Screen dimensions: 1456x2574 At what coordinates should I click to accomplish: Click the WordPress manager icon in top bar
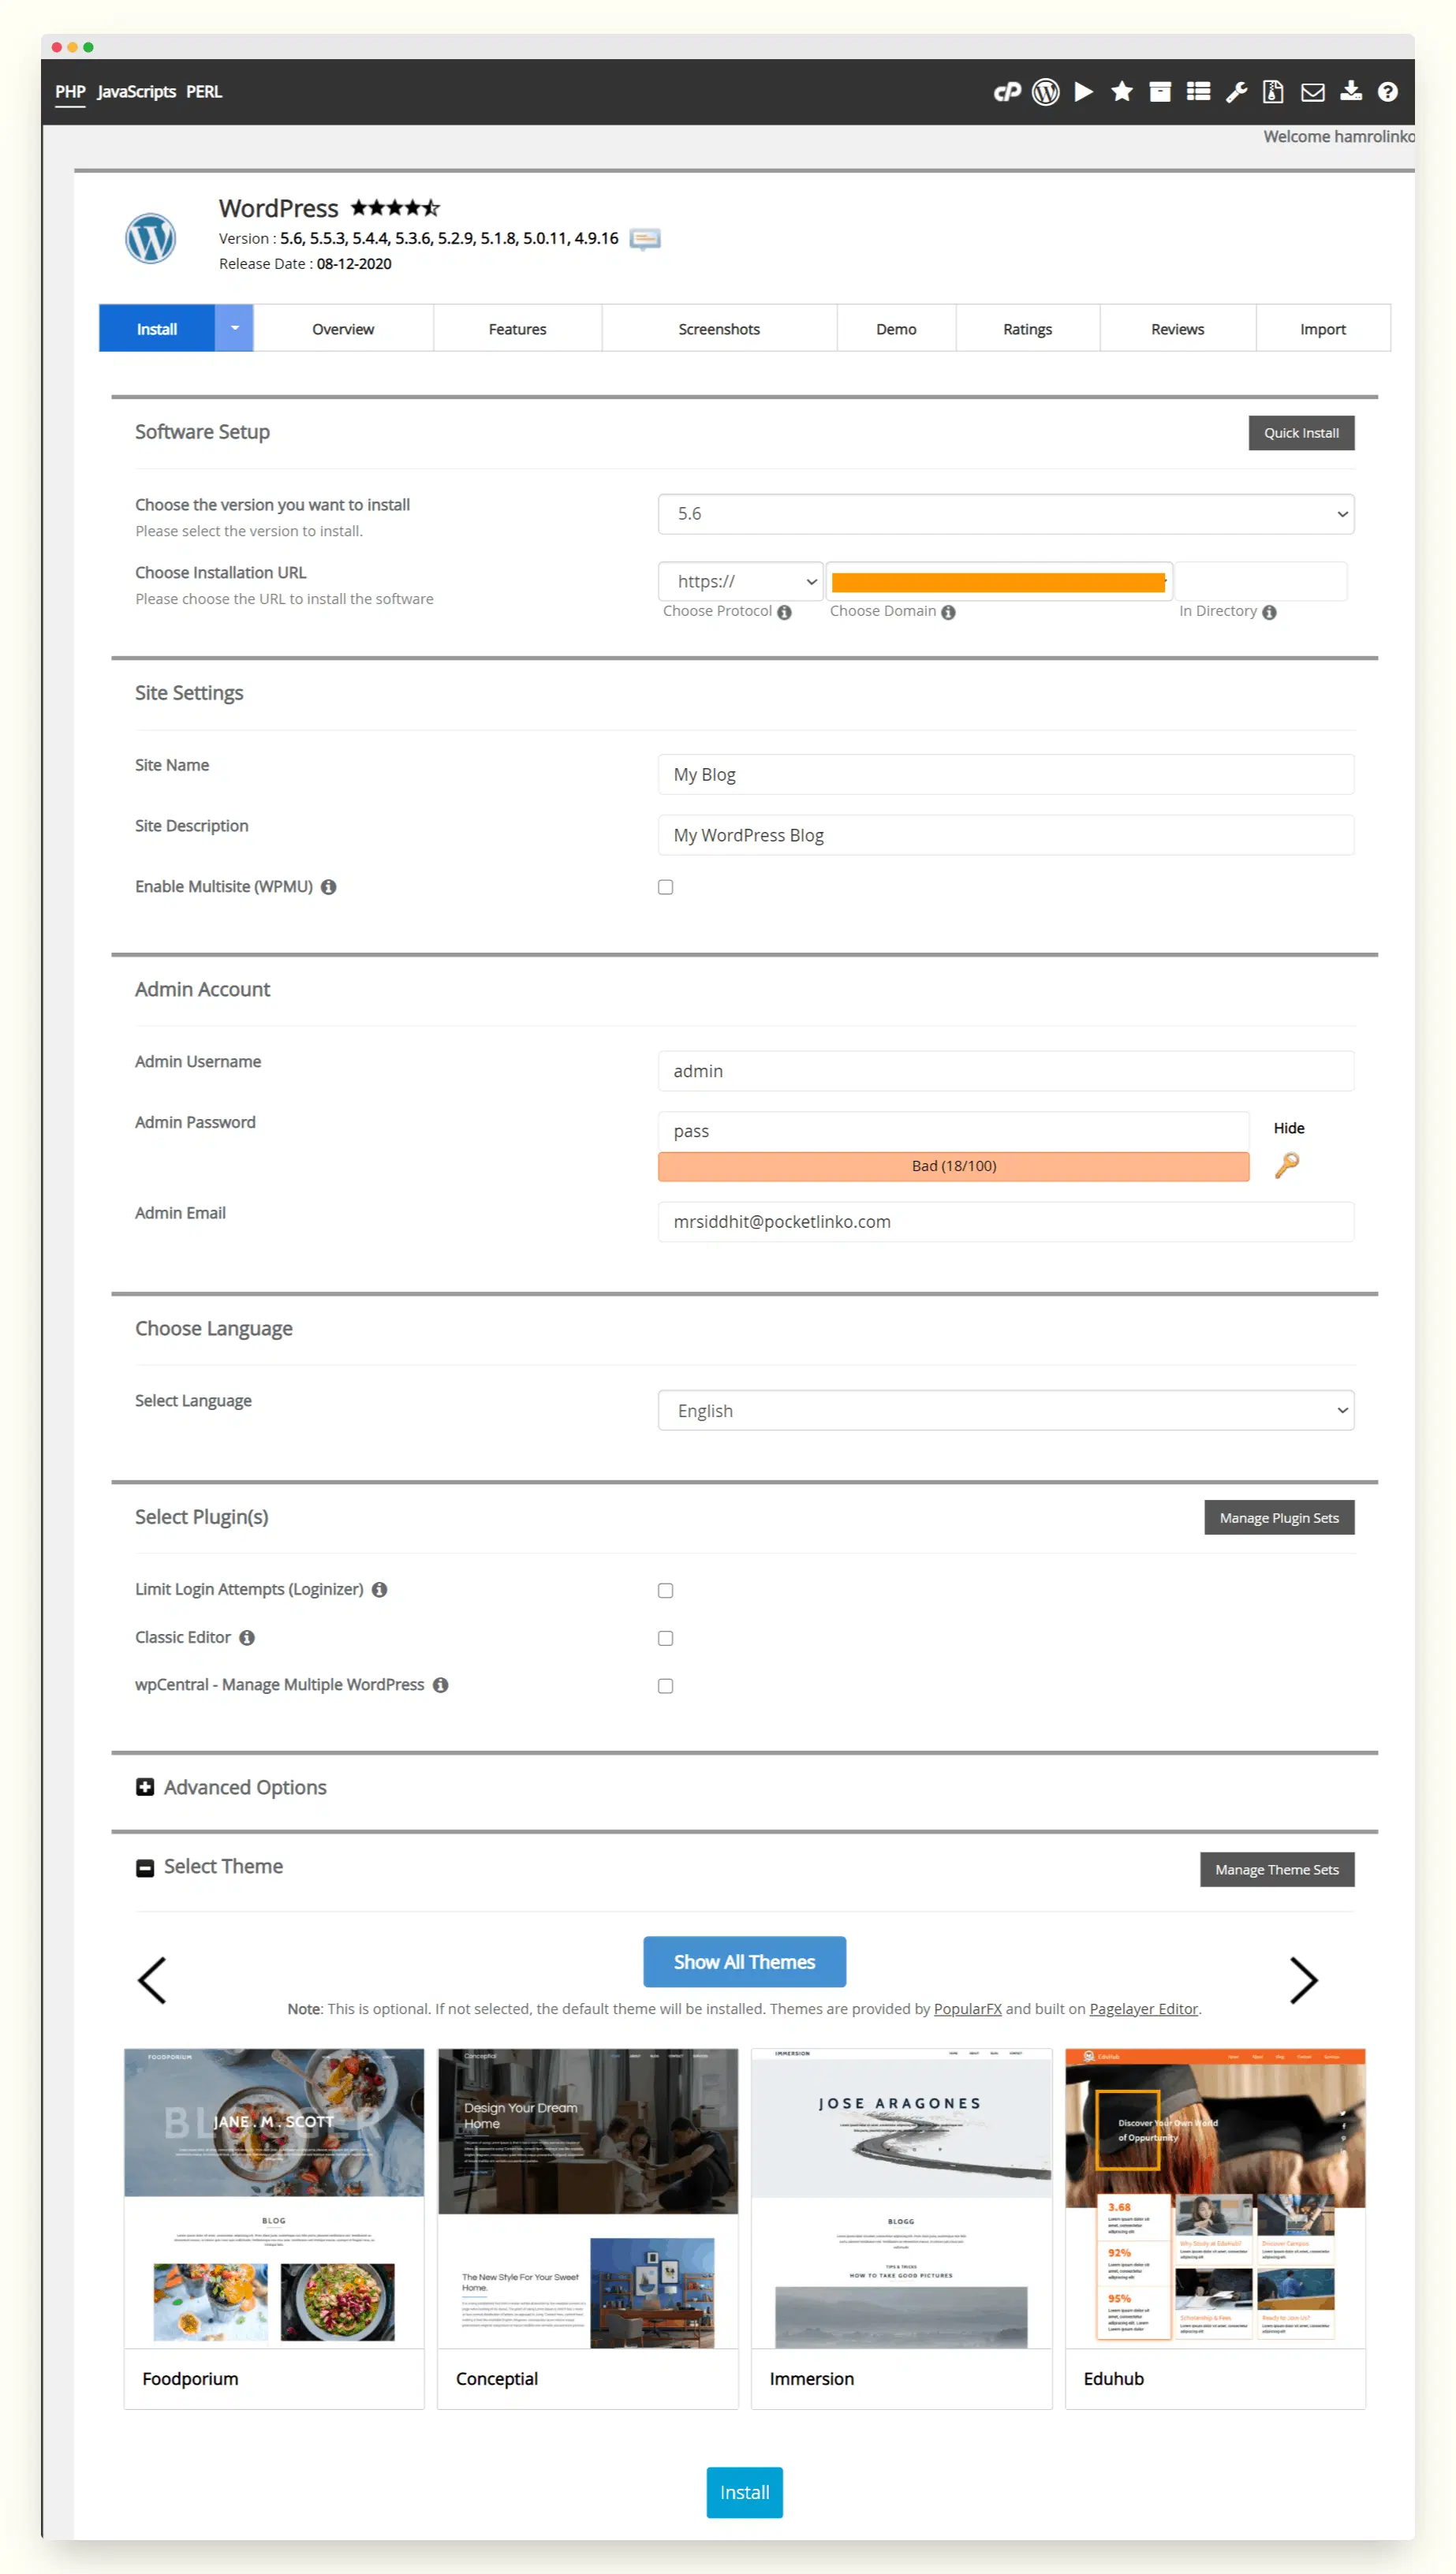pyautogui.click(x=1045, y=92)
